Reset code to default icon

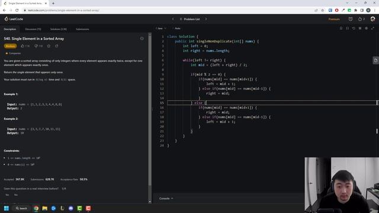tap(354, 28)
